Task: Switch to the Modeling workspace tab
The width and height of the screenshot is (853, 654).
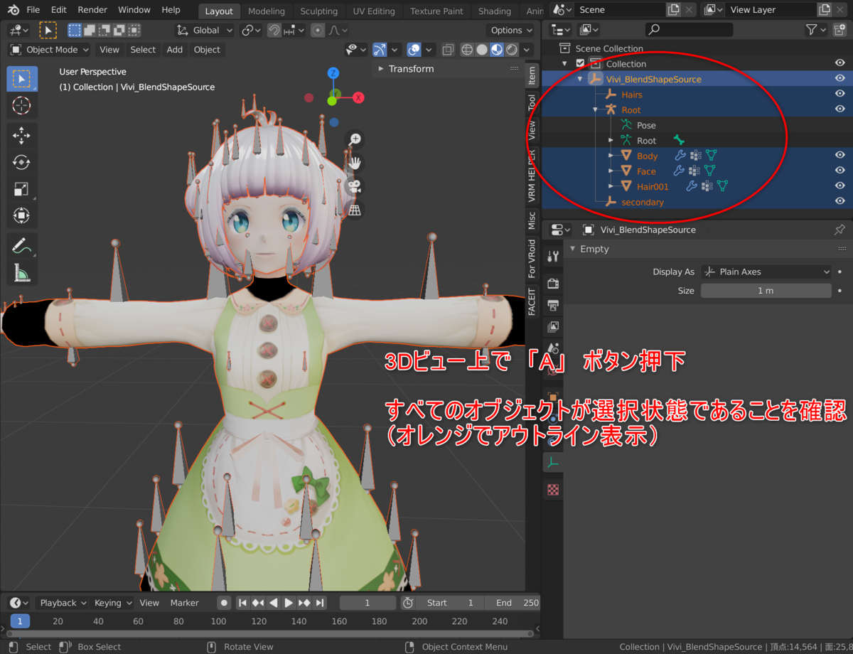Action: pos(267,11)
